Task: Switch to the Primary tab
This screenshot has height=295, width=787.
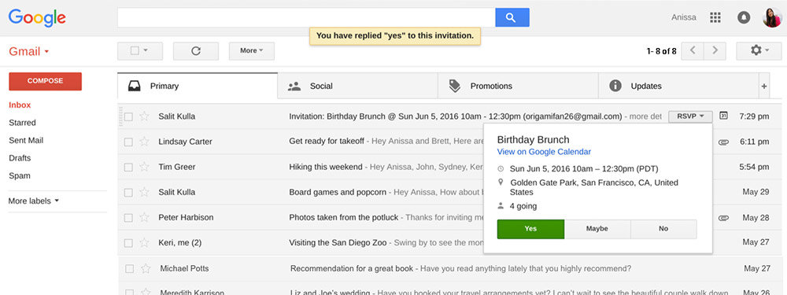Action: click(x=198, y=87)
